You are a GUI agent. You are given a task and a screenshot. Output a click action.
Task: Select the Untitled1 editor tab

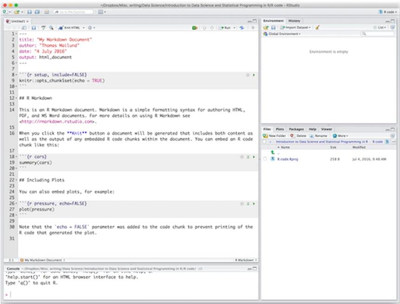pyautogui.click(x=17, y=21)
